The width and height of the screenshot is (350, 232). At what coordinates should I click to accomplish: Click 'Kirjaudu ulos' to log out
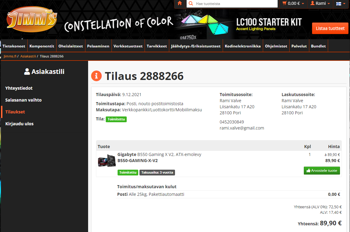(19, 124)
